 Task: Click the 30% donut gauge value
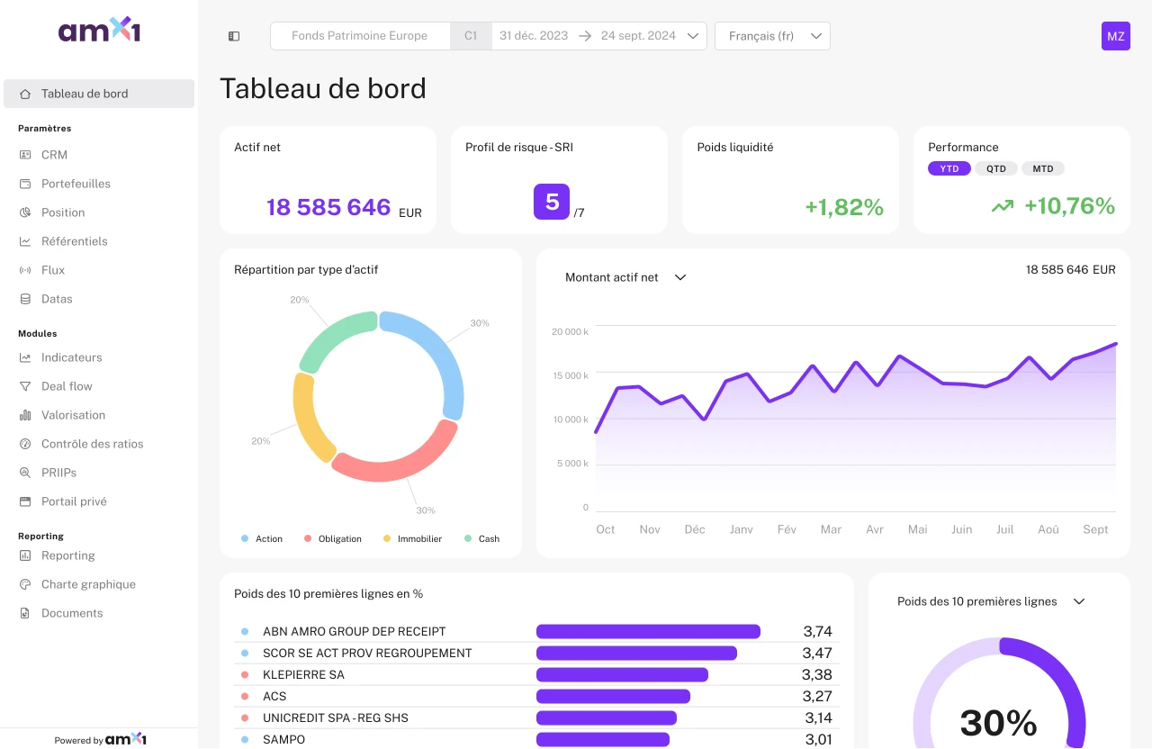point(998,723)
